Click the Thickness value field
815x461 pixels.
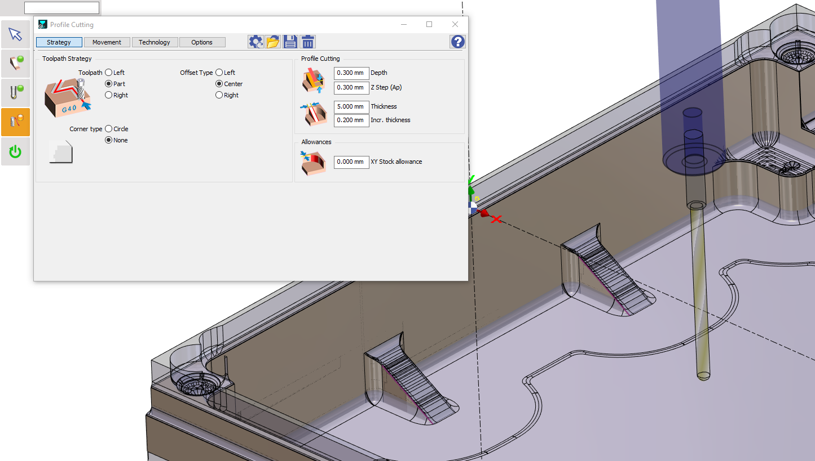(x=351, y=106)
